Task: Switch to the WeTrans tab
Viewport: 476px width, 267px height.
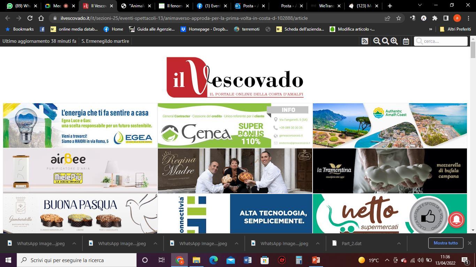Action: pos(325,6)
